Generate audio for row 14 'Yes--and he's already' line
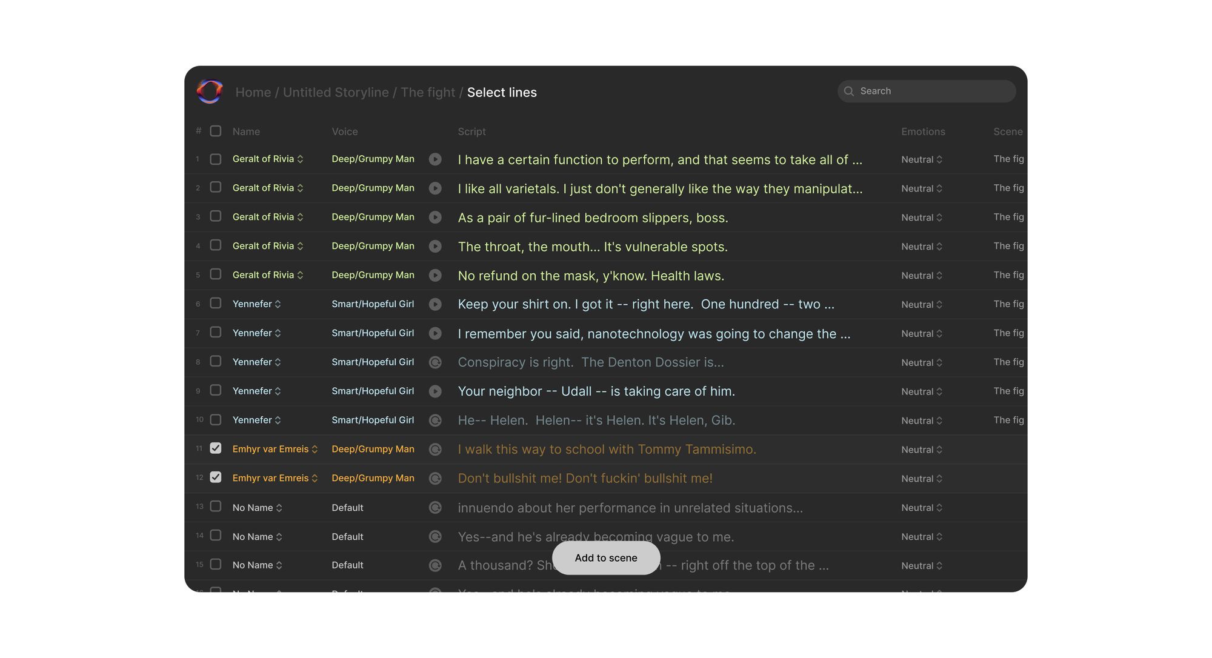This screenshot has width=1212, height=658. (x=435, y=537)
